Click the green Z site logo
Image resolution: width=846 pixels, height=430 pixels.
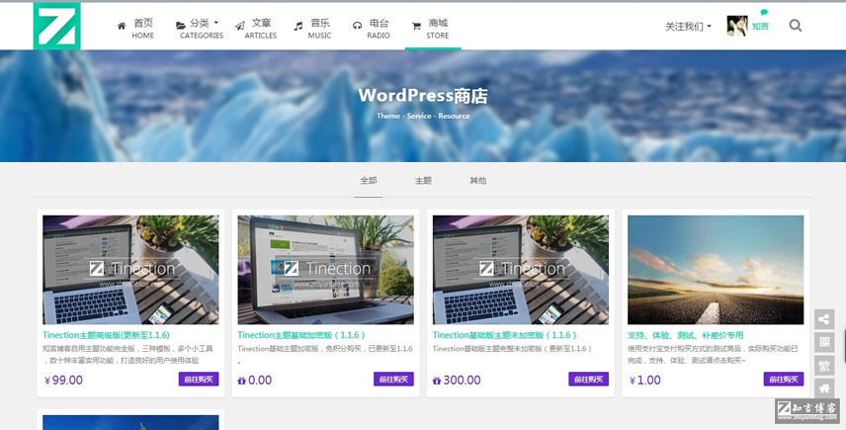click(56, 26)
